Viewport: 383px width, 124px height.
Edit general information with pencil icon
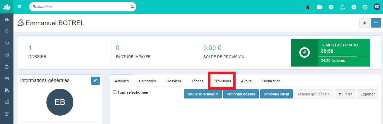click(x=95, y=81)
